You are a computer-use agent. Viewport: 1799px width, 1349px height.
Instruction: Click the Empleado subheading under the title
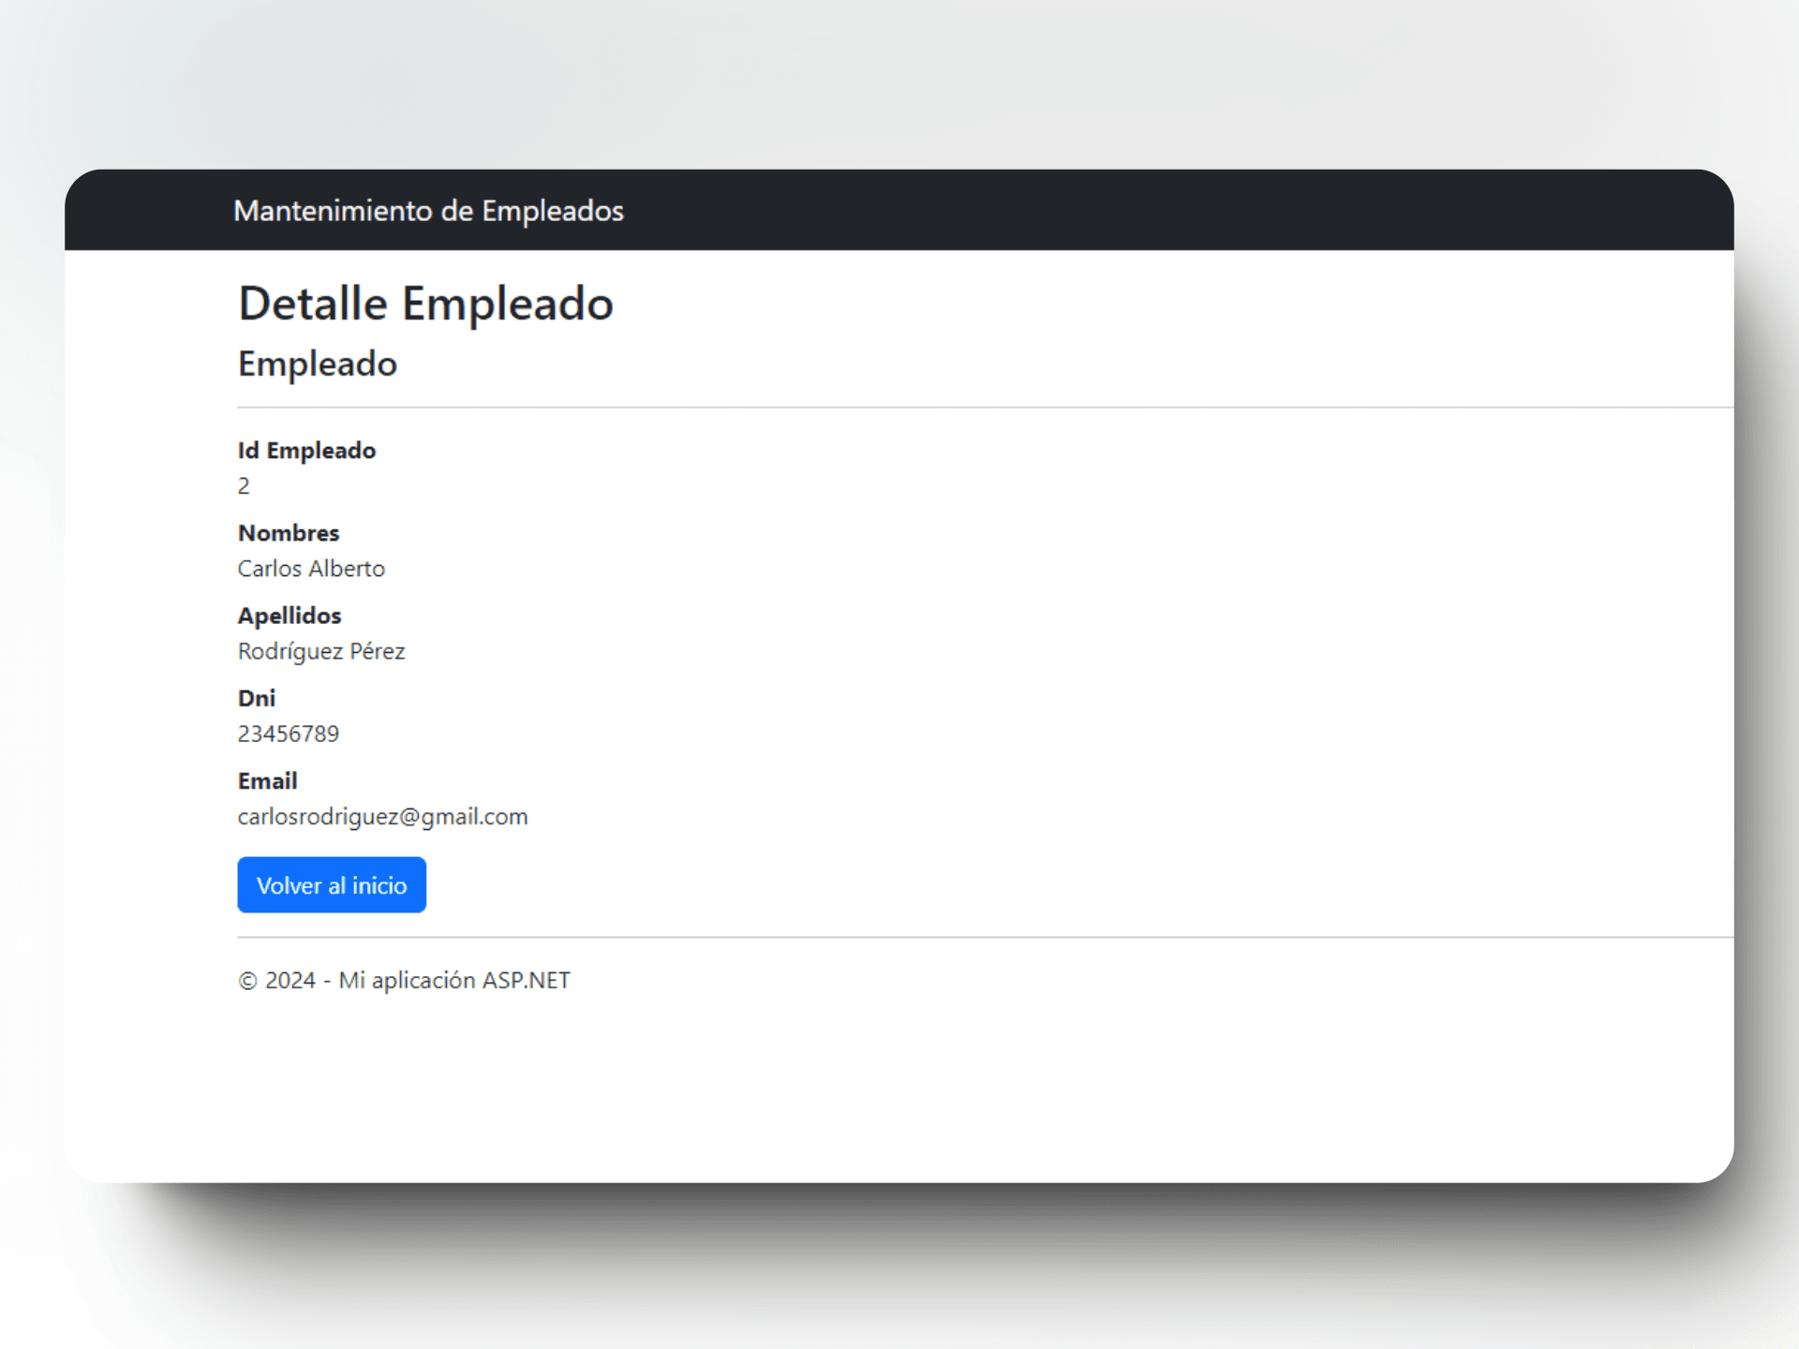318,363
